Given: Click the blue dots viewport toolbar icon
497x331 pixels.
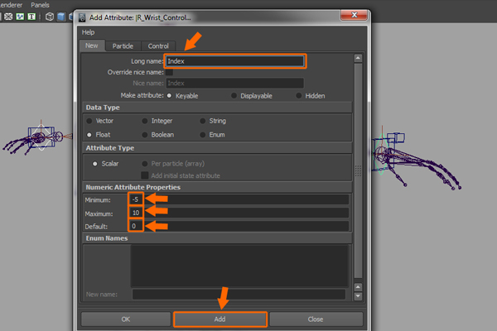Looking at the screenshot, I should (x=20, y=17).
